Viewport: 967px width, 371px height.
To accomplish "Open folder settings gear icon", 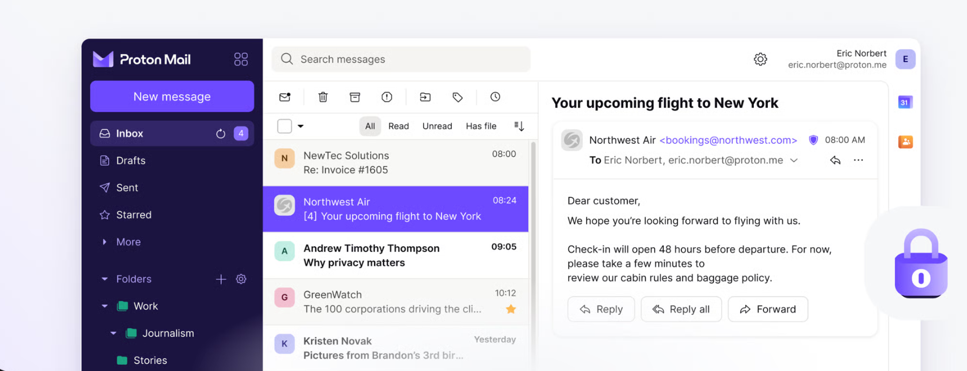I will 241,279.
